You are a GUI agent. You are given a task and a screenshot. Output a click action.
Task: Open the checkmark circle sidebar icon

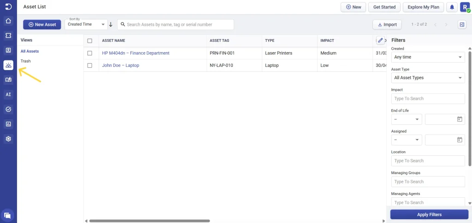8,109
